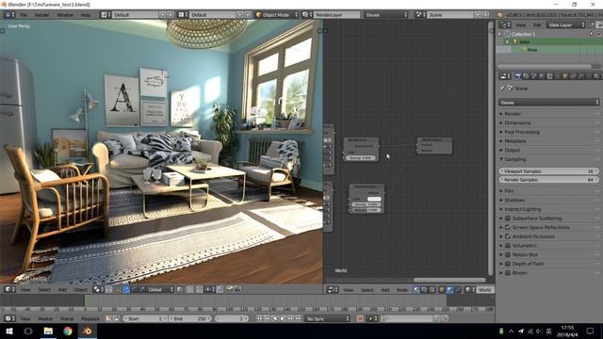The height and width of the screenshot is (339, 603).
Task: Click the scene browse icon in top bar
Action: 421,15
